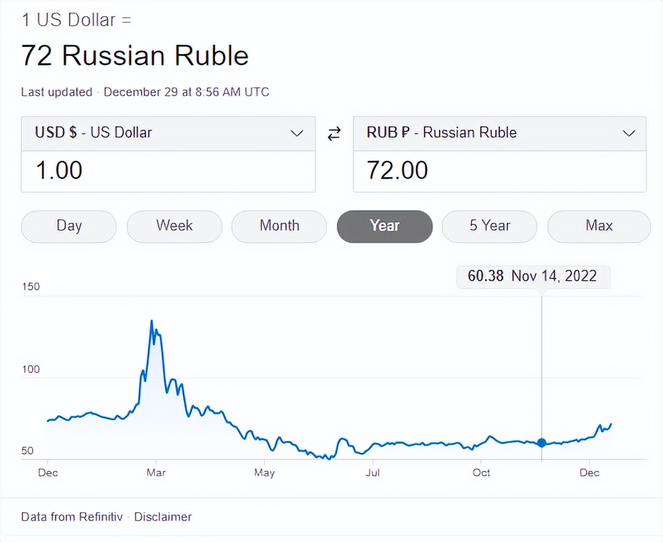Click the Data from Refinitiv text
This screenshot has width=663, height=542.
coord(72,517)
